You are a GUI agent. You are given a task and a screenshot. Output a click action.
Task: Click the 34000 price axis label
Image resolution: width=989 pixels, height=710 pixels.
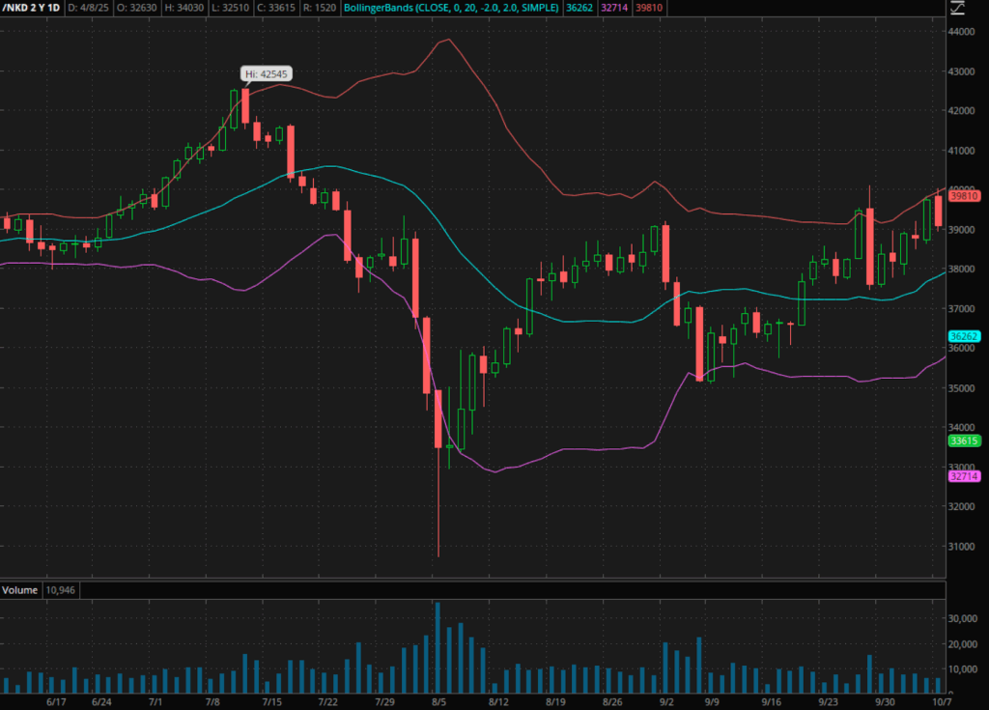(962, 427)
